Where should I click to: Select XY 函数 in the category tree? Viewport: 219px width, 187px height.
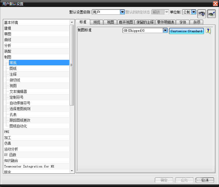pos(36,155)
